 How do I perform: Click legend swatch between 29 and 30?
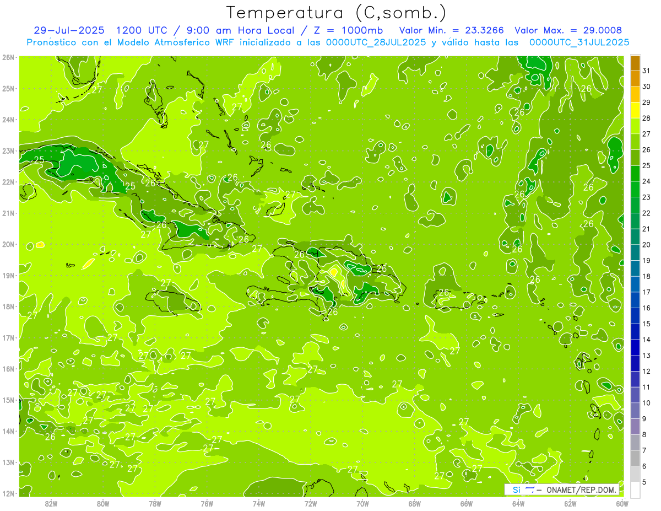point(636,94)
